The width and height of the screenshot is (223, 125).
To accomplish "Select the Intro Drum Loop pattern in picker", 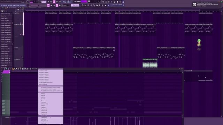I will [6, 14].
